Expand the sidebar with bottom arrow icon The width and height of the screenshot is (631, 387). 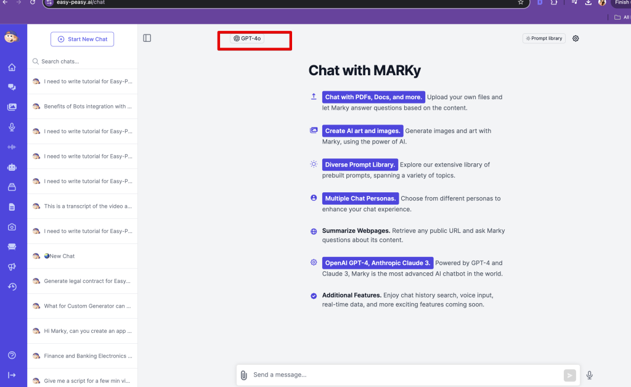click(12, 375)
